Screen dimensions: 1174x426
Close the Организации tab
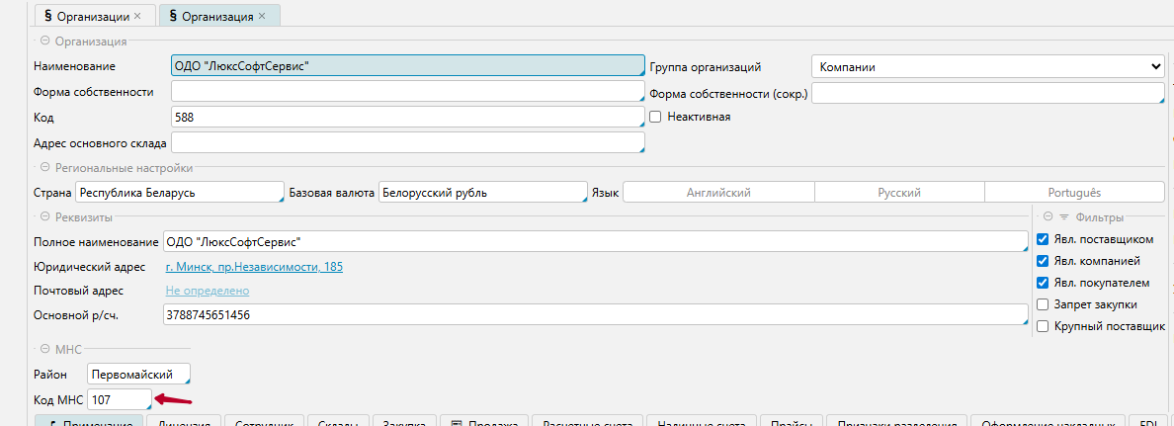(x=137, y=17)
